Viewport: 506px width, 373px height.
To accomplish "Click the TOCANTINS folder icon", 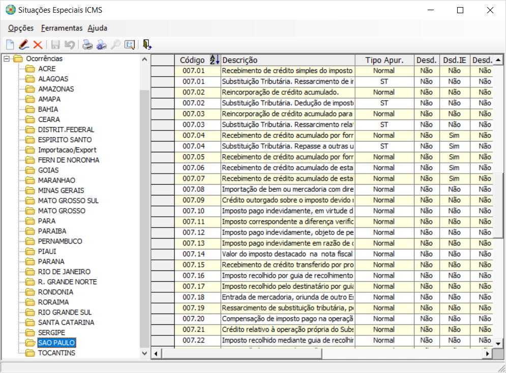I will tap(30, 353).
